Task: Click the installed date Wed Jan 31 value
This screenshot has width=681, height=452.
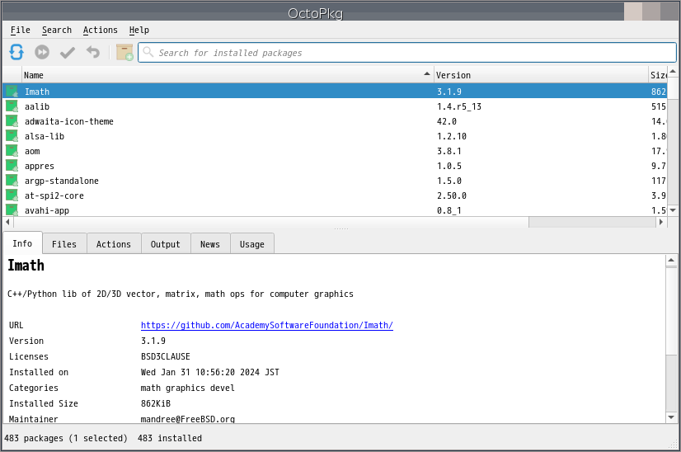Action: (x=209, y=372)
